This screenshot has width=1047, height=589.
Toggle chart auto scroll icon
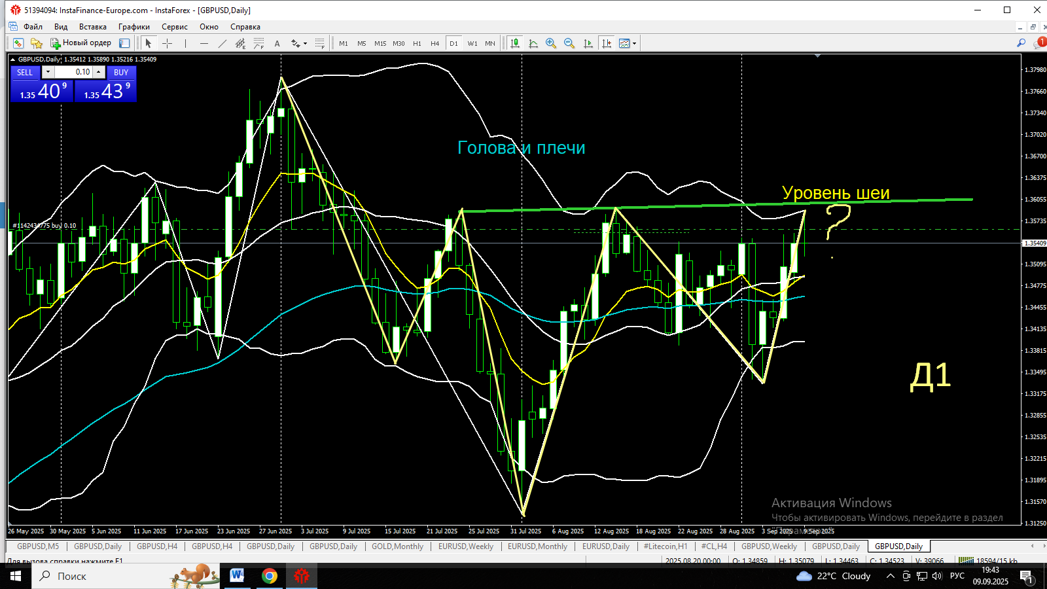(588, 43)
